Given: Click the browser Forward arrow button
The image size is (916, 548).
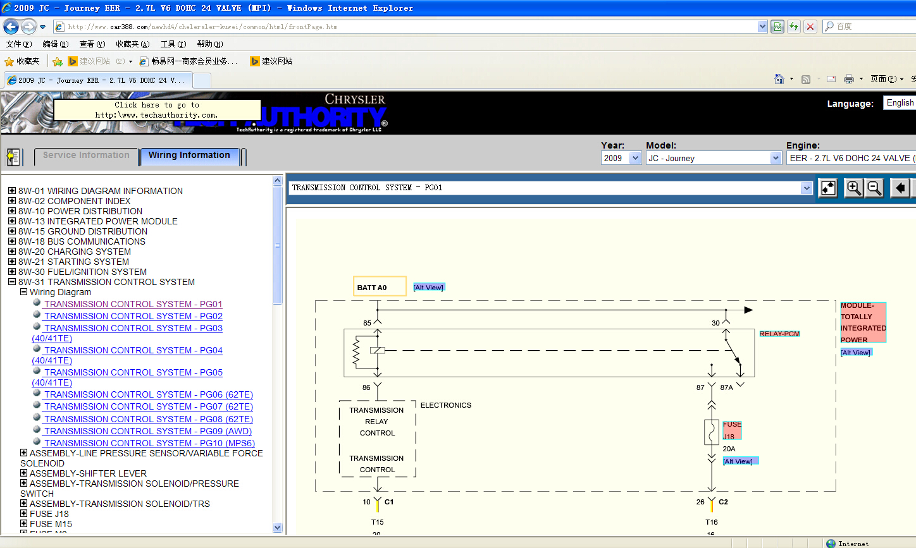Looking at the screenshot, I should pos(28,27).
